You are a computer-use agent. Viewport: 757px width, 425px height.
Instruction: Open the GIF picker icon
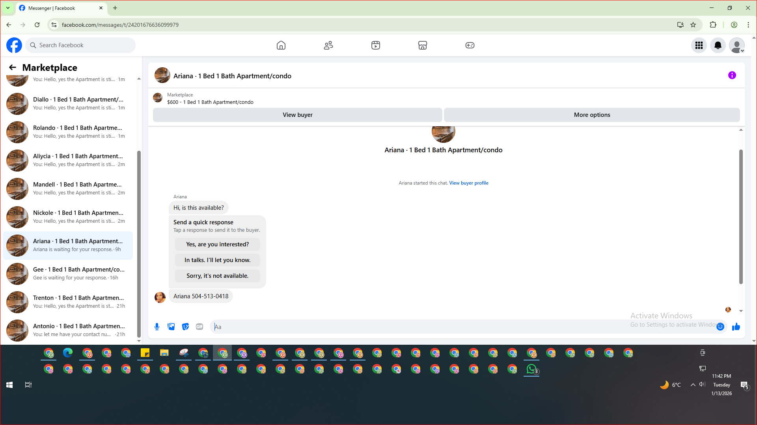click(x=200, y=327)
